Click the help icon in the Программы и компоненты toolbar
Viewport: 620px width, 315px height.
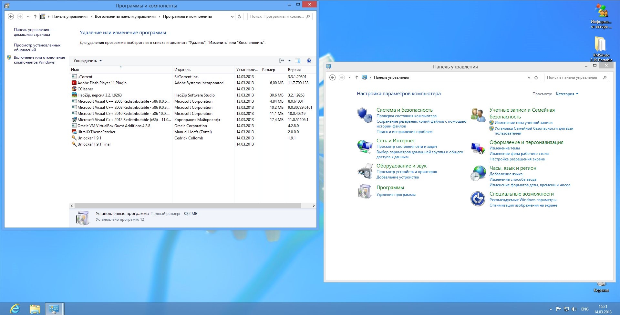click(x=309, y=61)
